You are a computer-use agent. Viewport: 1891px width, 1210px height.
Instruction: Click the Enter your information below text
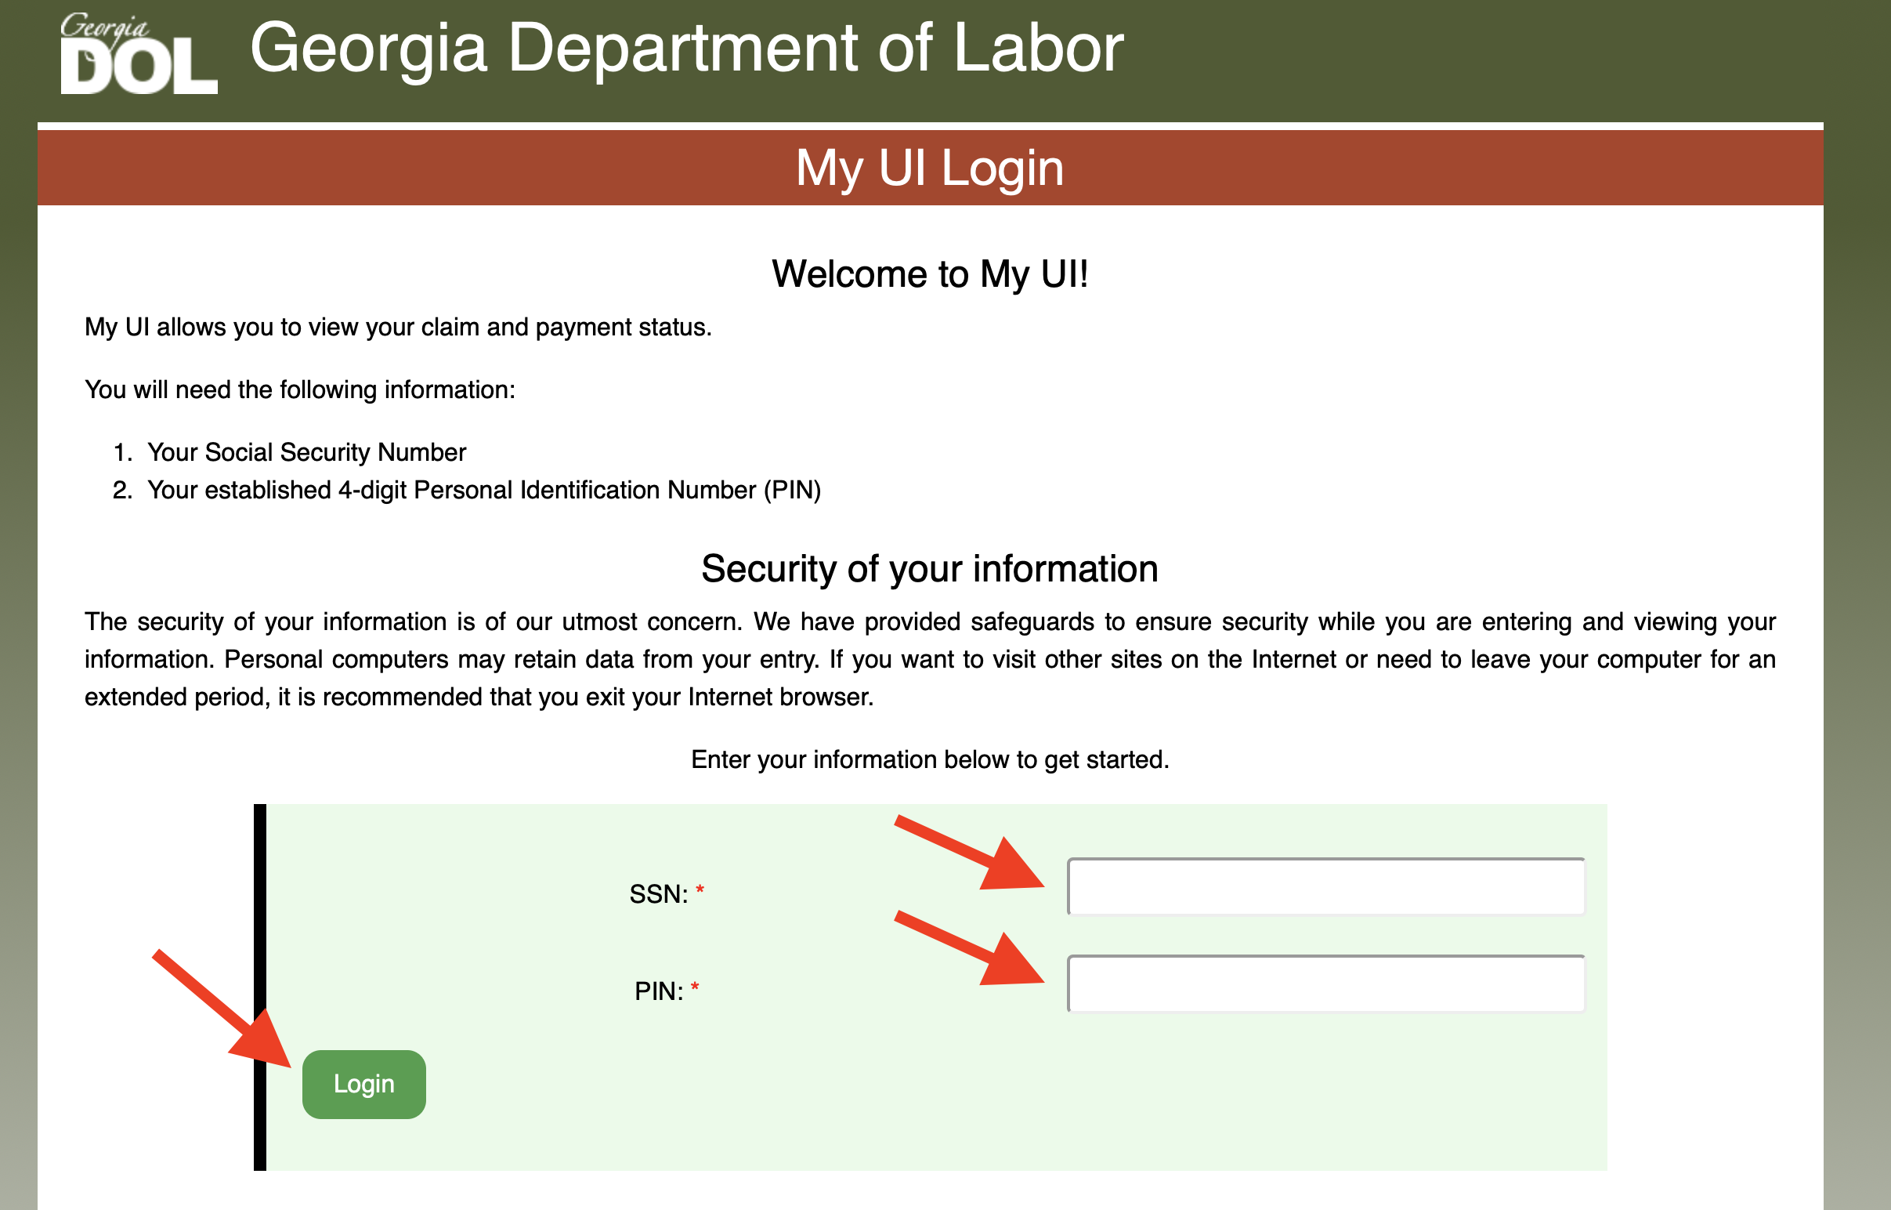pos(930,760)
